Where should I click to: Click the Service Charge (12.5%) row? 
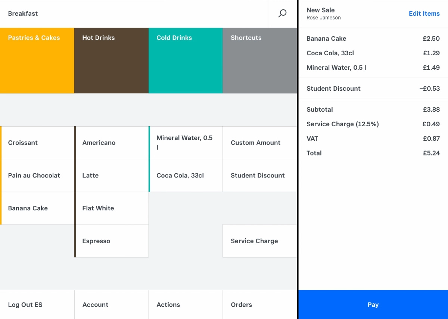[x=373, y=124]
